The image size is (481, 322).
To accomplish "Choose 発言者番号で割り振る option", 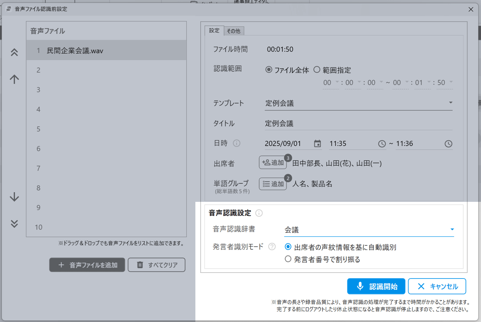I will [x=288, y=259].
